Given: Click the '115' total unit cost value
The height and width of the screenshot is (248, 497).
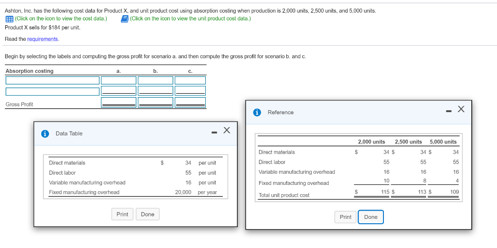Looking at the screenshot, I should click(385, 192).
